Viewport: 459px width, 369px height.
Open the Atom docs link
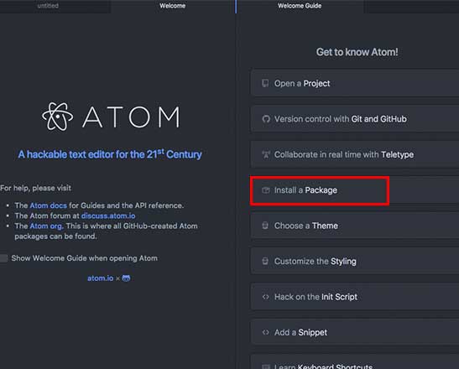(49, 205)
